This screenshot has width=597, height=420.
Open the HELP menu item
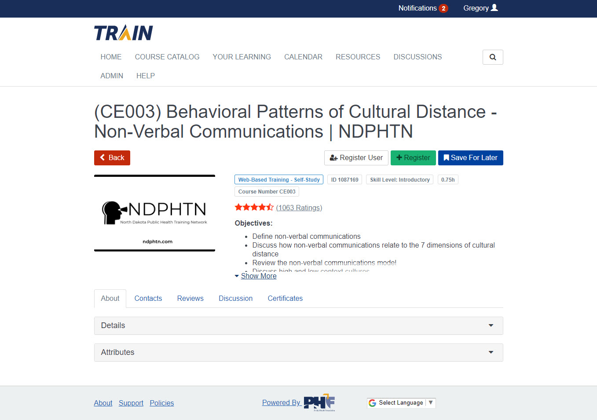point(146,76)
